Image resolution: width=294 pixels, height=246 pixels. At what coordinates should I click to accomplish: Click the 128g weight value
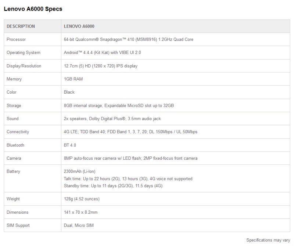pyautogui.click(x=82, y=199)
